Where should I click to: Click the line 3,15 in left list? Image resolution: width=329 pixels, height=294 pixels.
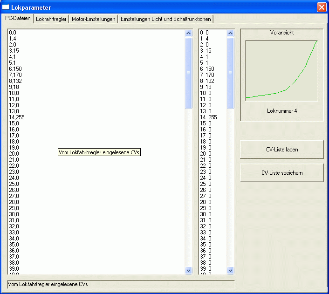click(14, 51)
